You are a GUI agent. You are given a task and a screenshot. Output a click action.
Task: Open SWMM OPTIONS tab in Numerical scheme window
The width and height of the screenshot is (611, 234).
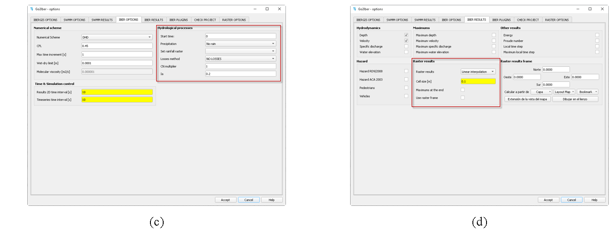click(73, 20)
